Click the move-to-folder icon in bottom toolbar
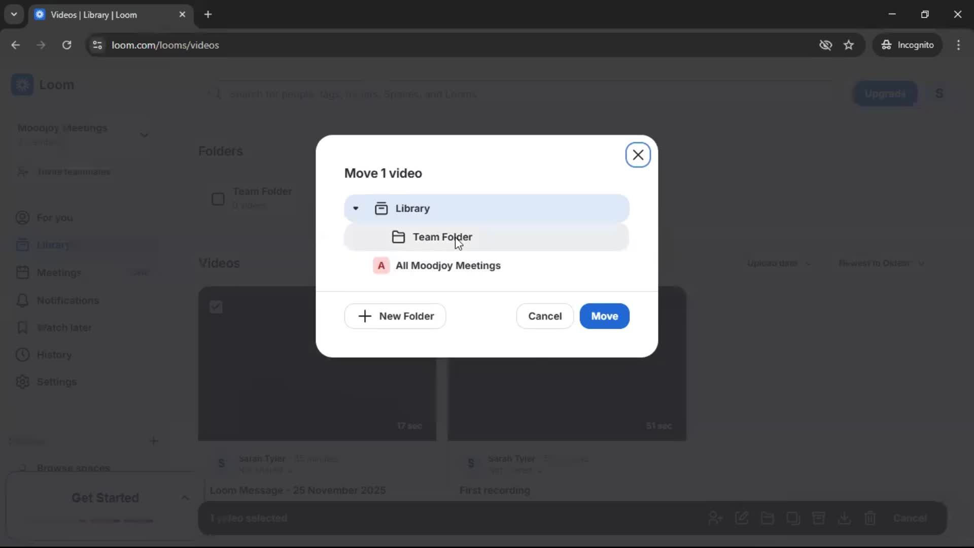The height and width of the screenshot is (548, 974). pos(768,518)
